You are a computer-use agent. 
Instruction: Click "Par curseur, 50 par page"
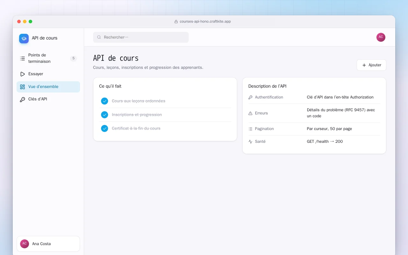click(x=329, y=129)
